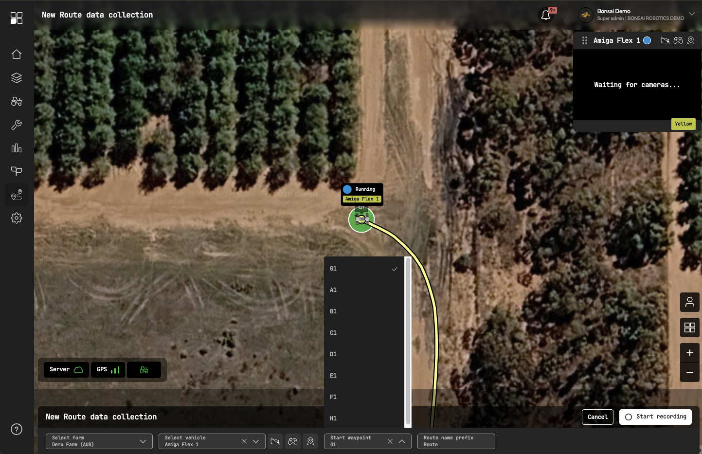Open the bar chart analytics sidebar icon

click(17, 148)
